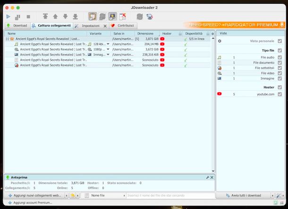Open the Impostazioni tab
Screen dimensions: 288x209
pyautogui.click(x=90, y=25)
